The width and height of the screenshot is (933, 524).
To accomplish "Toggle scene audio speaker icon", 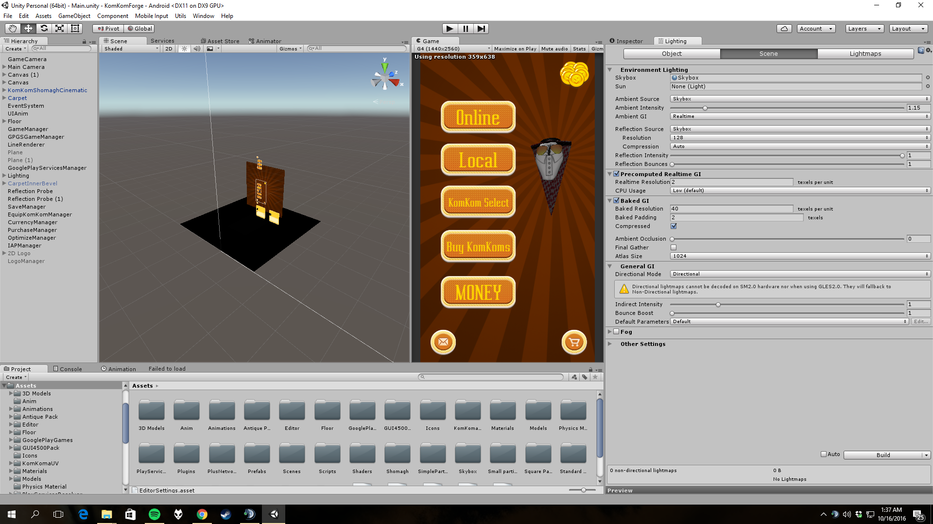I will pyautogui.click(x=197, y=49).
